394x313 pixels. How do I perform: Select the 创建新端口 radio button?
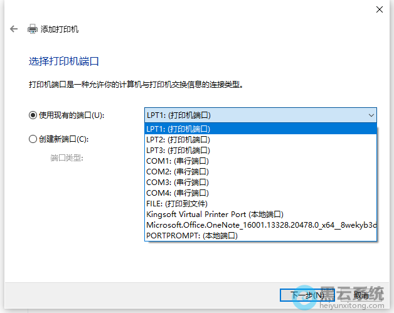click(x=33, y=139)
